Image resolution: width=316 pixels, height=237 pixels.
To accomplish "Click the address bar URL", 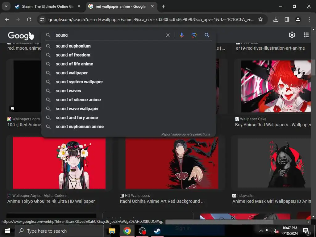I will (151, 19).
